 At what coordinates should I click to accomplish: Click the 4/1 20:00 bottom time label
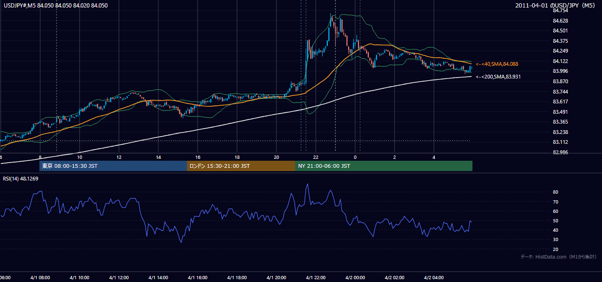pyautogui.click(x=277, y=277)
